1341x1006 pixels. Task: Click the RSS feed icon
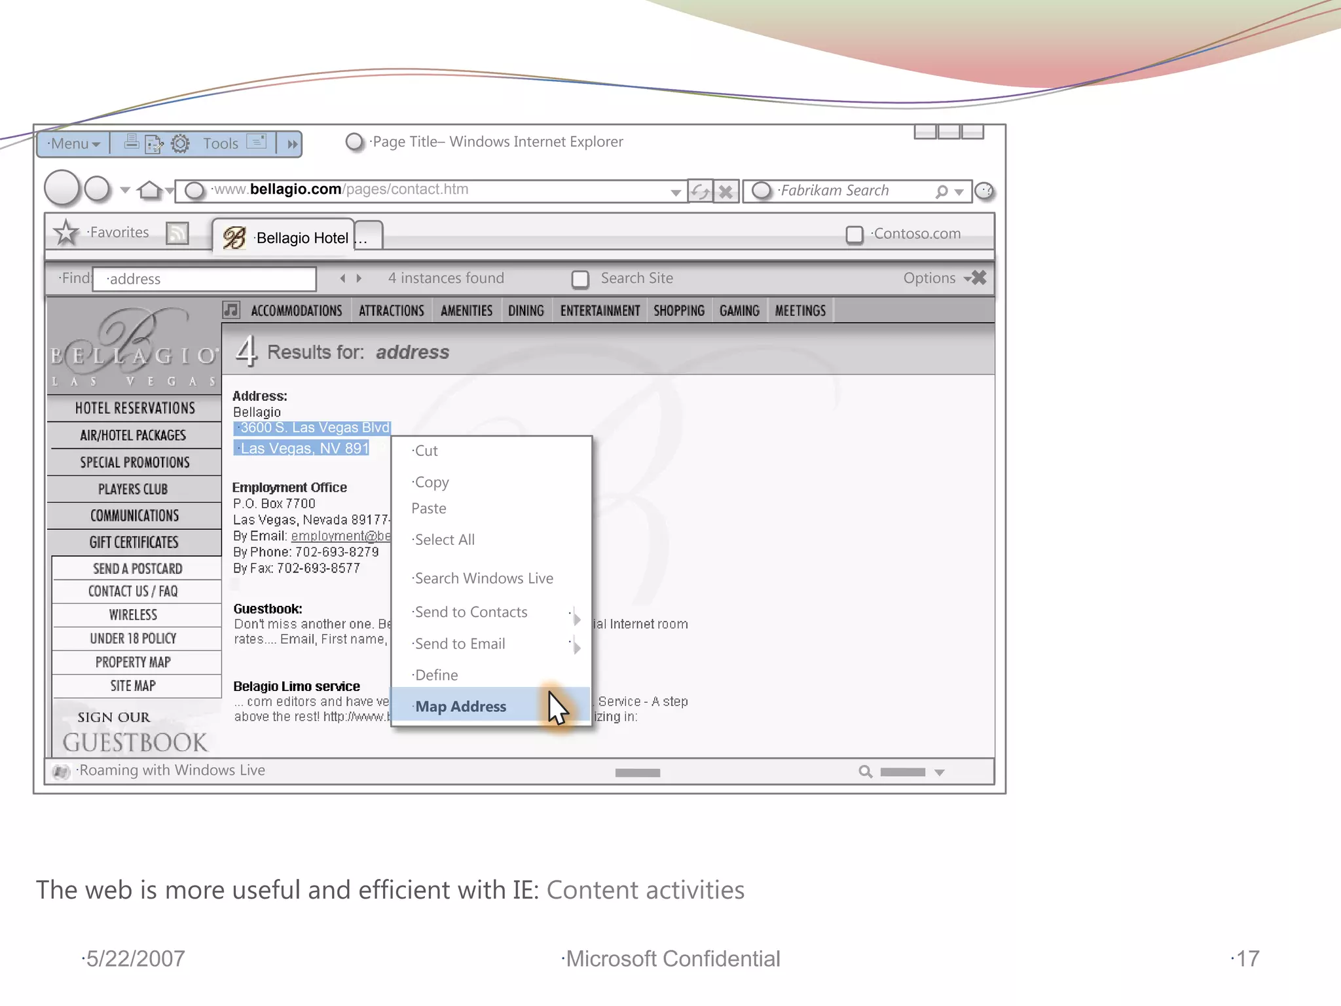(x=177, y=233)
